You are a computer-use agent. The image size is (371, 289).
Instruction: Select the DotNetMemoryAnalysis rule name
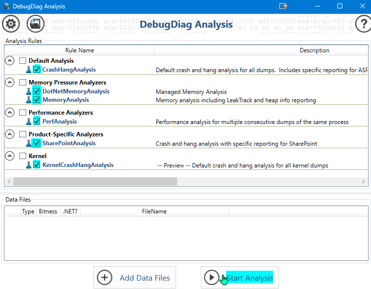76,91
